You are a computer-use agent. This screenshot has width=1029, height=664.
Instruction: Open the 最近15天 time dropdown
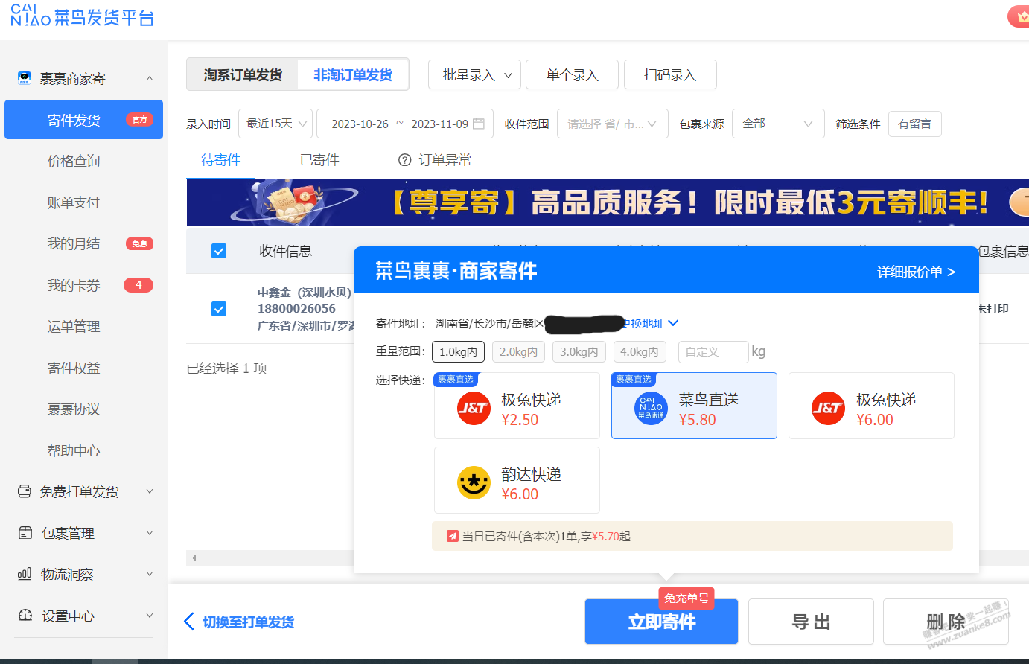tap(275, 124)
